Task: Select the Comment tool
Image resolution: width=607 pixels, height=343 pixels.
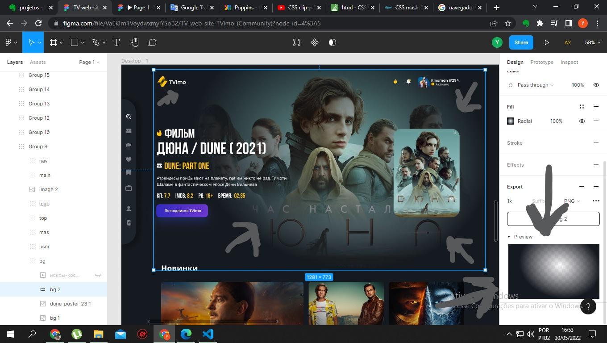Action: point(152,42)
